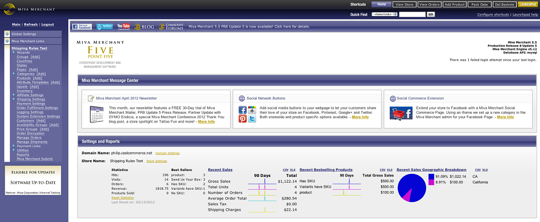This screenshot has width=540, height=222.
Task: Open Order Encryption in sidebar
Action: [30, 133]
